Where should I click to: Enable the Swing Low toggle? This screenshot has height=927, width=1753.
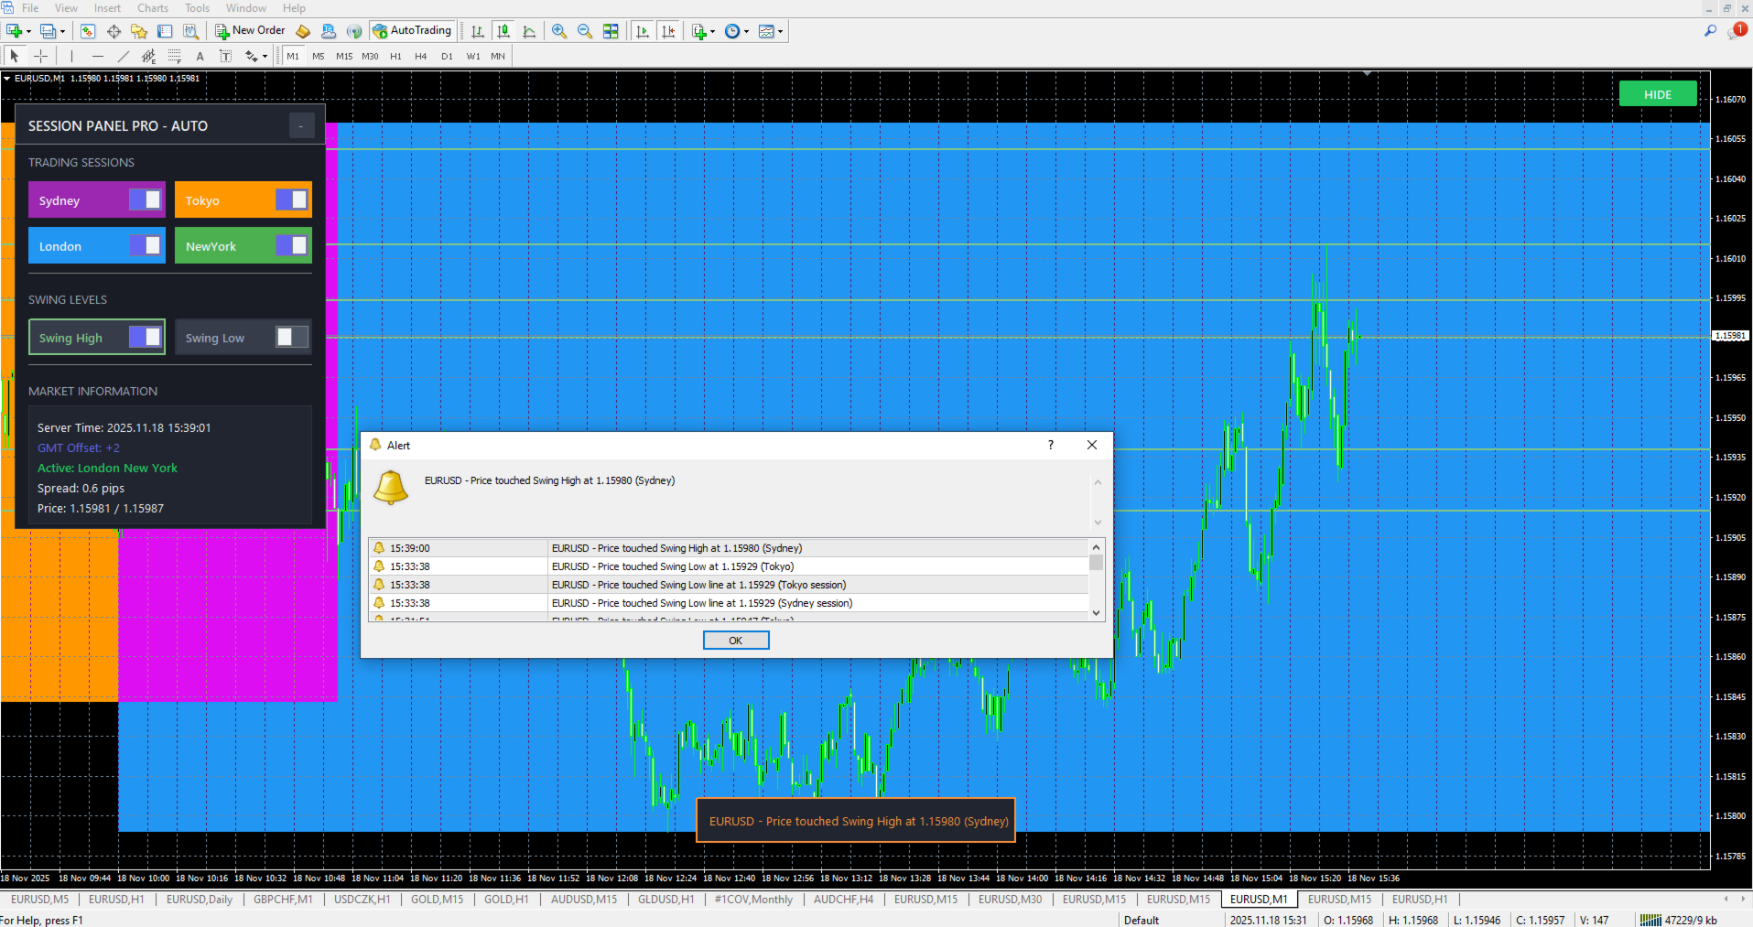291,337
